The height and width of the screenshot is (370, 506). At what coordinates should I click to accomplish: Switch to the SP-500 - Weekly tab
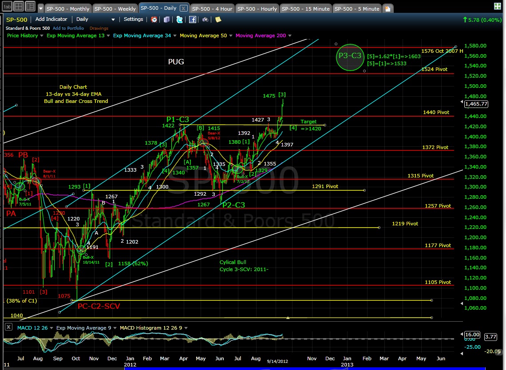(115, 9)
